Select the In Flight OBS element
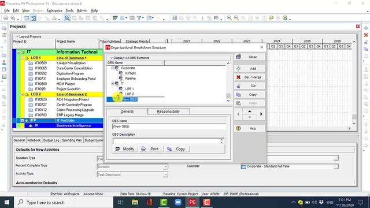The width and height of the screenshot is (370, 208). point(130,73)
